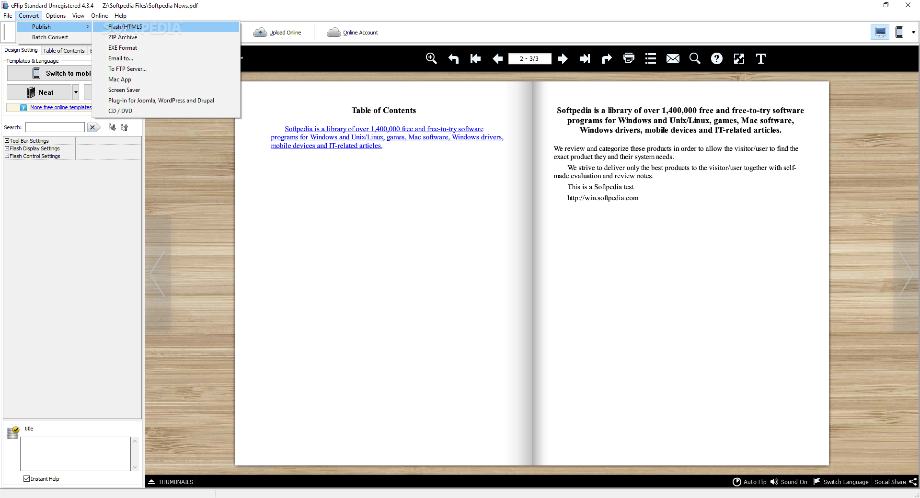Open preview mode dropdown arrow at top right
Viewport: 920px width, 498px height.
pyautogui.click(x=913, y=32)
